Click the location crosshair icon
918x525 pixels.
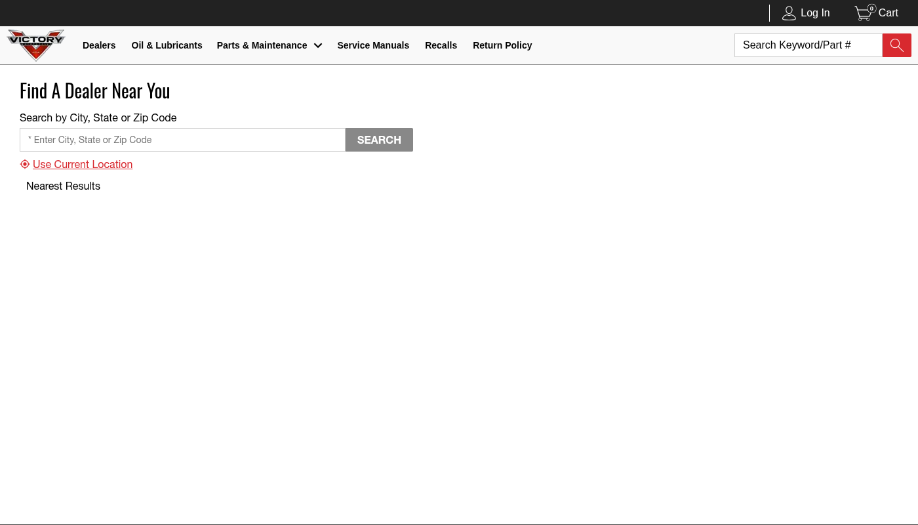click(x=25, y=164)
